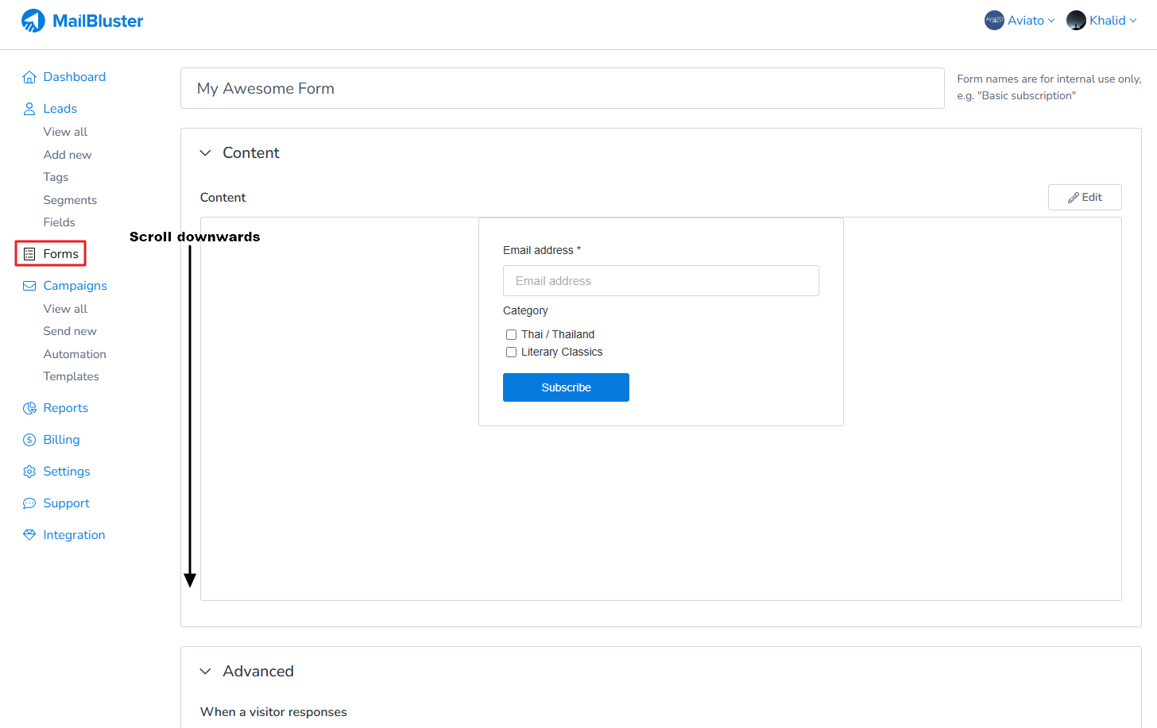Open the Khalid user account menu
Screen dimensions: 1157x728
pos(1101,21)
